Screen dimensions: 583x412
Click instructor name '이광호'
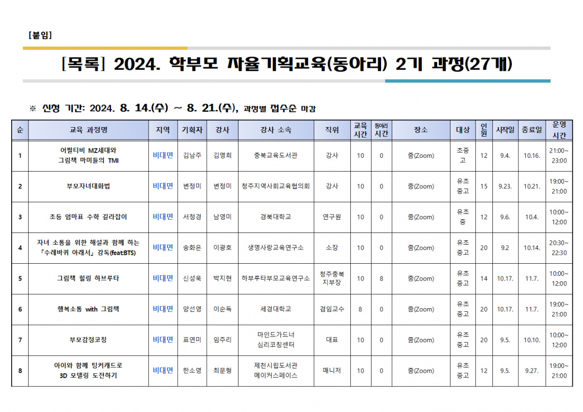click(223, 248)
